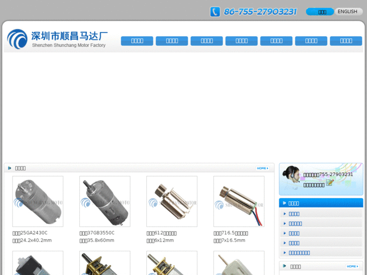
Task: Open the 25GA2430C gear motor thumbnail
Action: 38,201
